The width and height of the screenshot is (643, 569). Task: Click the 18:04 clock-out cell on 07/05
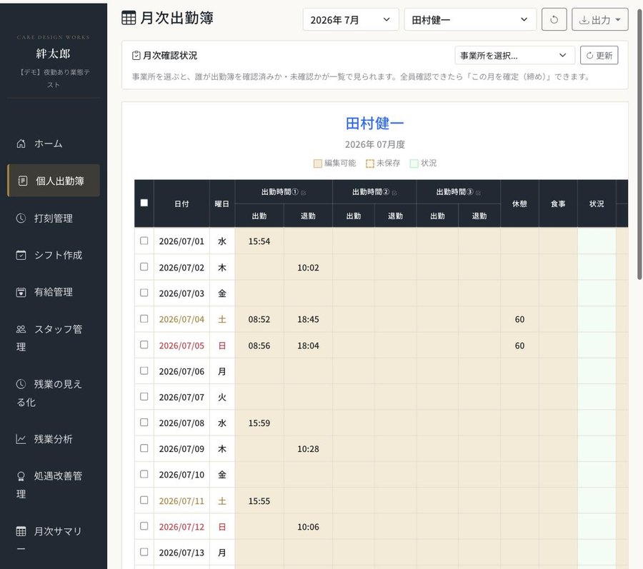[x=308, y=346]
